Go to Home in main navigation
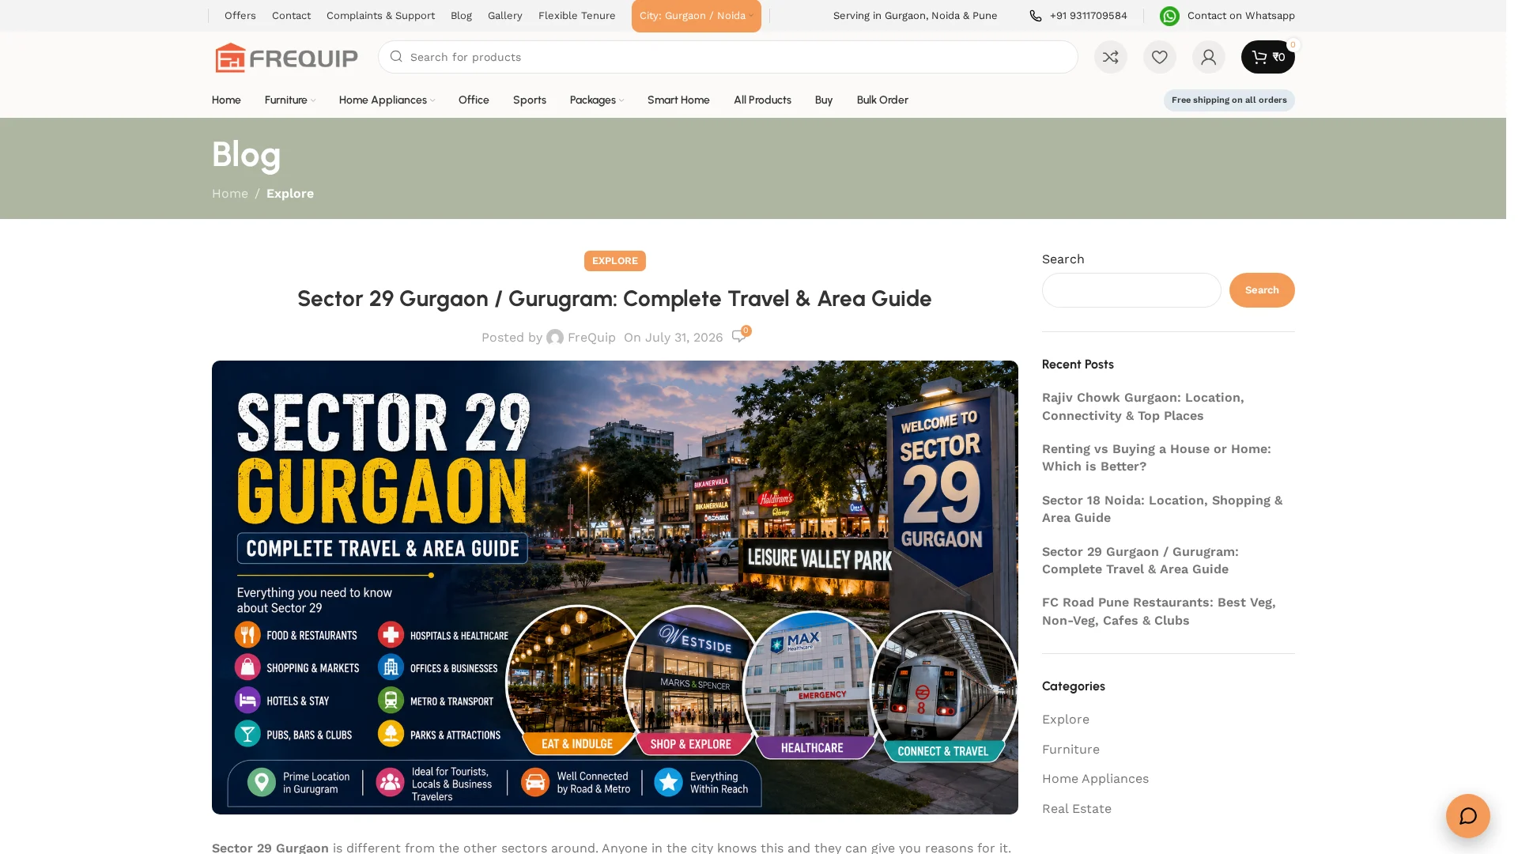1518x854 pixels. pos(226,100)
